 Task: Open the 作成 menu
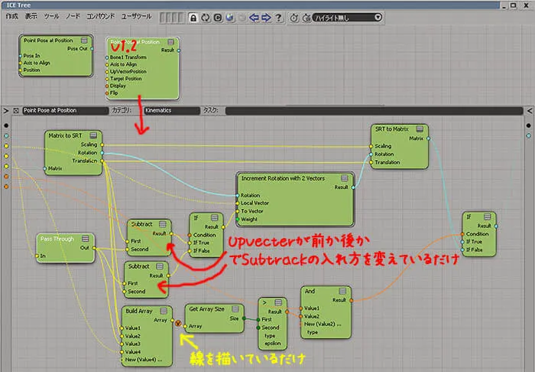click(12, 16)
